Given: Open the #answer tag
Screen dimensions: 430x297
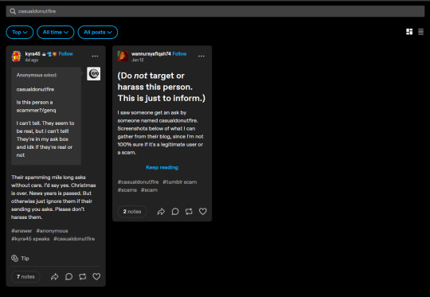Looking at the screenshot, I should pyautogui.click(x=21, y=231).
